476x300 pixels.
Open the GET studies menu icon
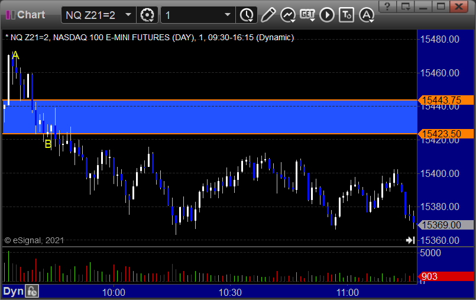click(x=307, y=15)
